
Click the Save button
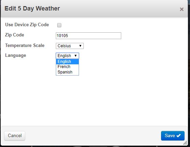pos(173,136)
